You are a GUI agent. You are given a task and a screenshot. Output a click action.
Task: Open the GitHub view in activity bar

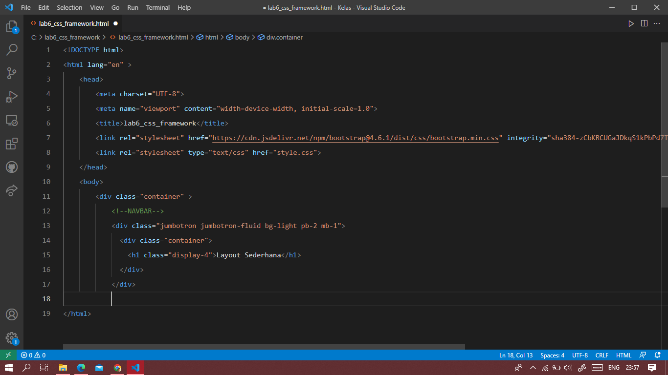[12, 167]
